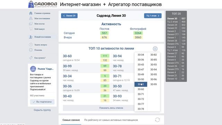
Task: Switch to По рейтингу от самых активных поставщиков tab
Action: tap(111, 120)
